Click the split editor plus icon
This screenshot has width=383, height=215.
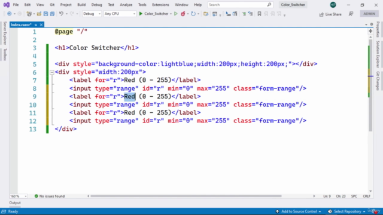coord(370,31)
